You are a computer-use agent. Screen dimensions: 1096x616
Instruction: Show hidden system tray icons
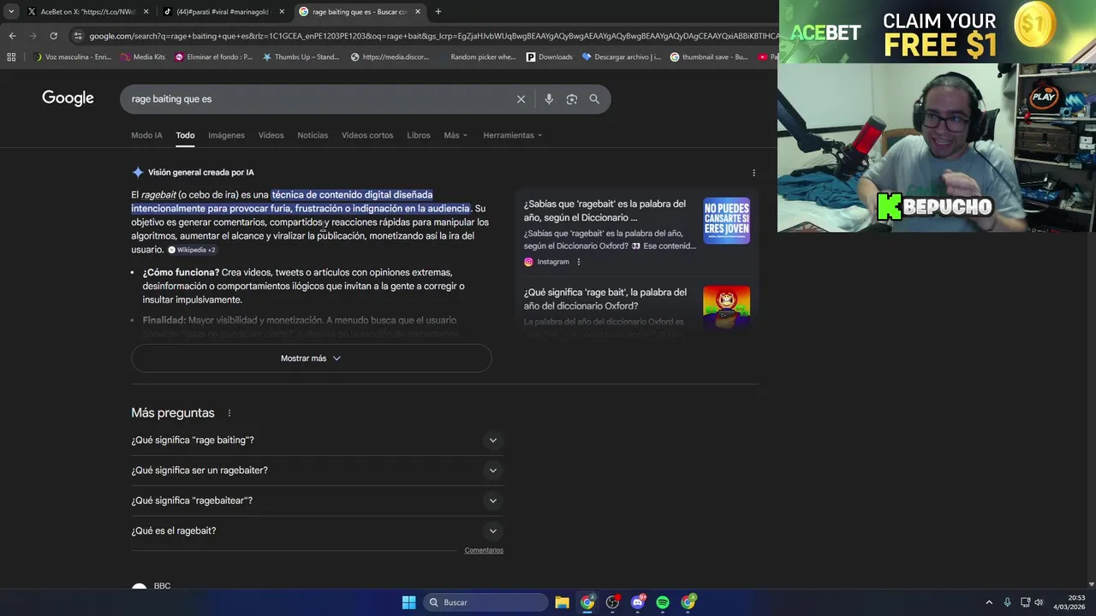click(989, 602)
